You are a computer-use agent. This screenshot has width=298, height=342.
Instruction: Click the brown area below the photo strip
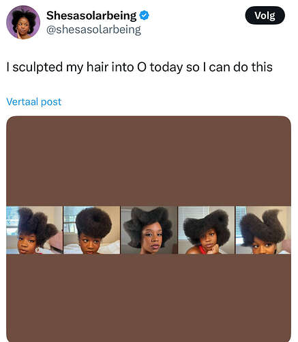pos(149,298)
